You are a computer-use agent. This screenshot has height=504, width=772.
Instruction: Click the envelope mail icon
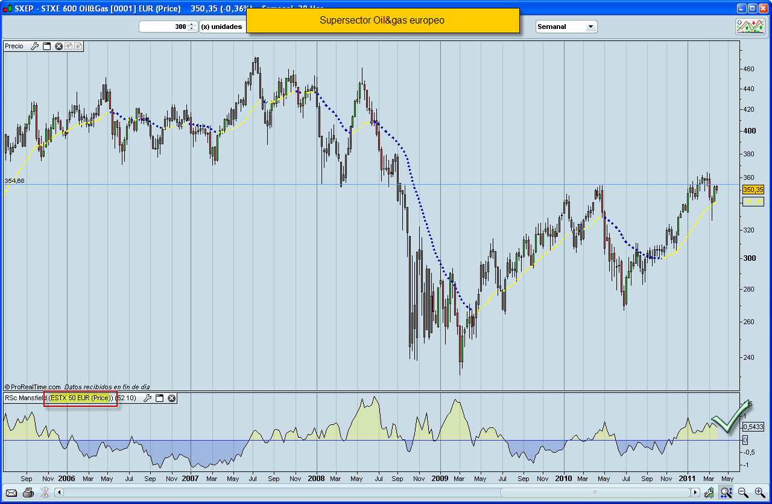click(11, 493)
